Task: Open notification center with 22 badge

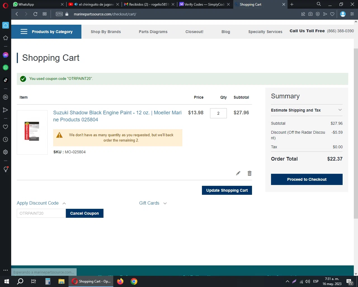Action: 350,282
